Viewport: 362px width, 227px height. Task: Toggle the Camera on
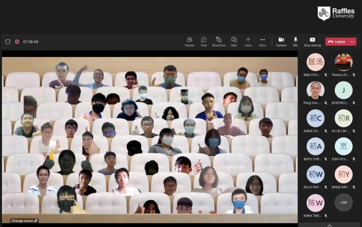tap(281, 41)
